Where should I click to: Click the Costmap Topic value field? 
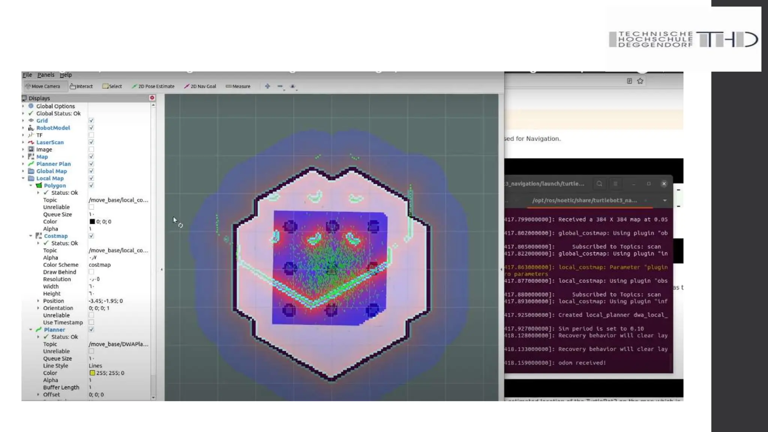tap(118, 250)
